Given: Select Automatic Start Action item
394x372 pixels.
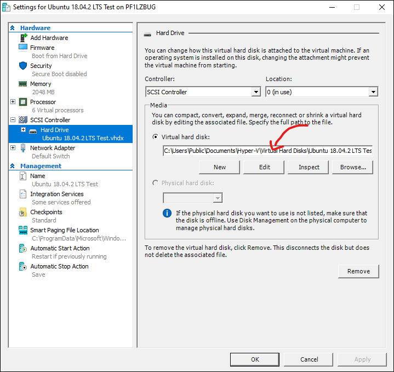Looking at the screenshot, I should click(60, 248).
